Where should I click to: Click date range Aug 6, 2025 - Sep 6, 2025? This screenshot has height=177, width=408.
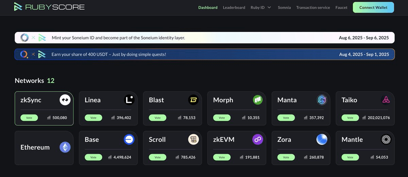coord(364,38)
